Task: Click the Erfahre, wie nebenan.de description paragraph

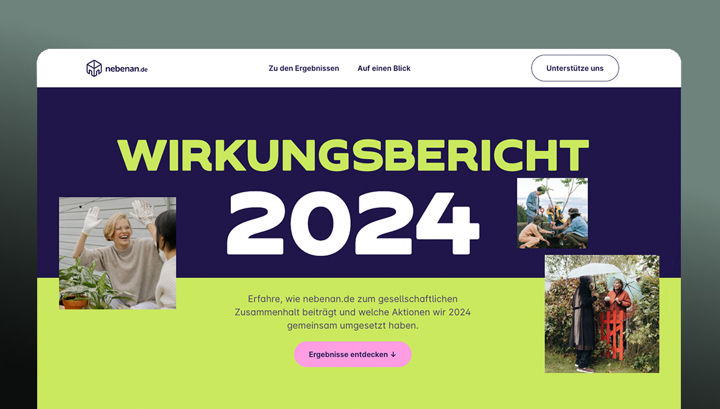Action: click(x=353, y=312)
